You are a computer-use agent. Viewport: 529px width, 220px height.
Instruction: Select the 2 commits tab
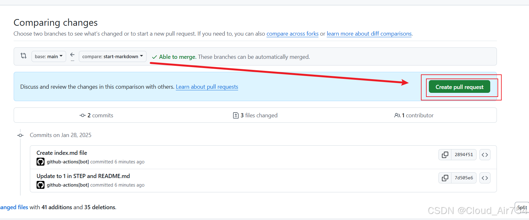tap(96, 115)
